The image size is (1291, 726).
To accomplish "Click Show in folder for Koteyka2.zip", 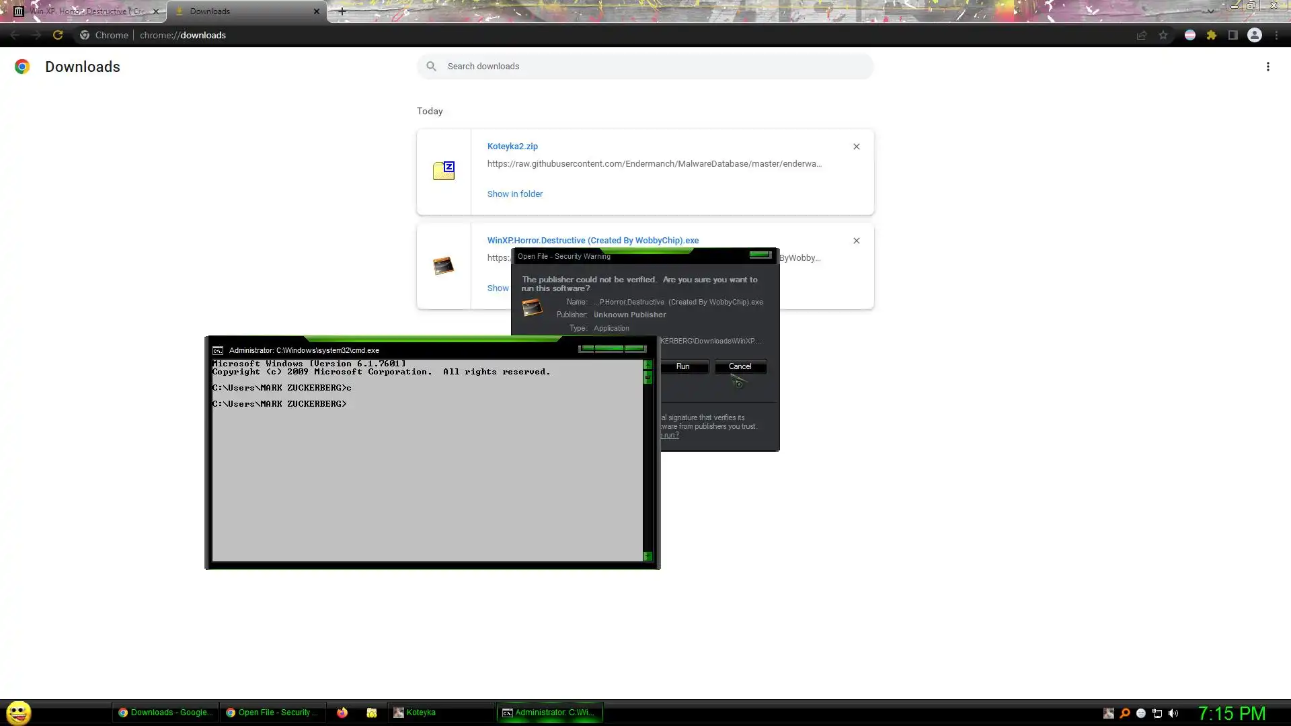I will pyautogui.click(x=514, y=194).
